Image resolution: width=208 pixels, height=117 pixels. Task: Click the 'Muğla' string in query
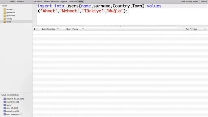(x=115, y=11)
